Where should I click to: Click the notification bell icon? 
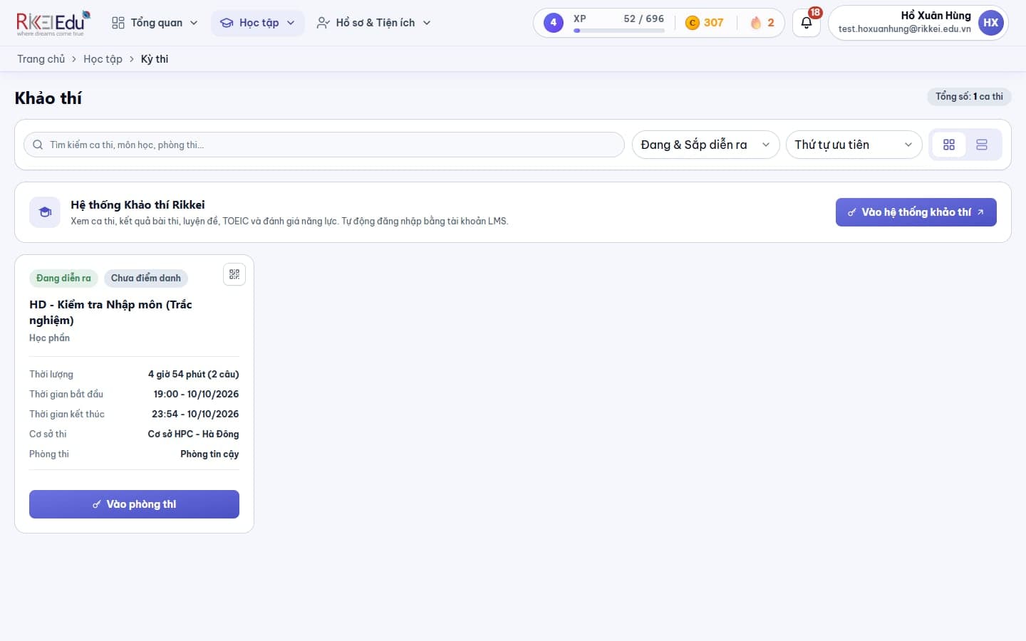[x=807, y=23]
